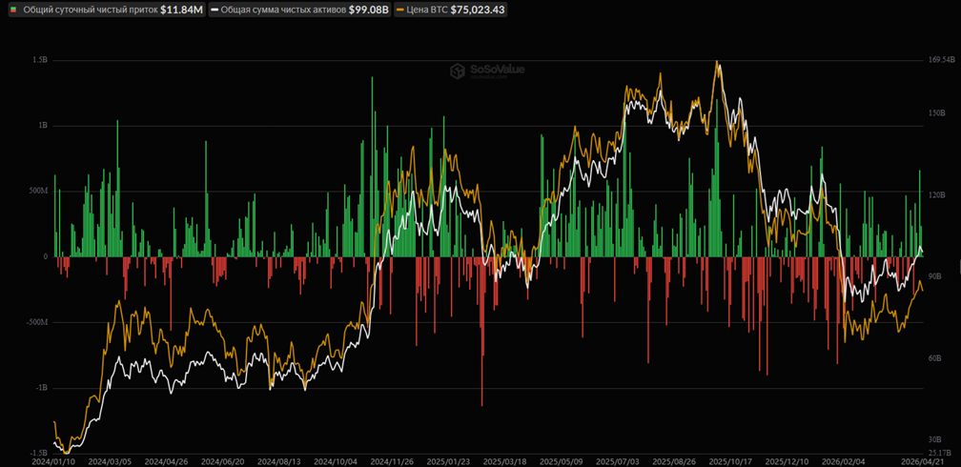Click the $75,023.43 BTC price value
Image resolution: width=961 pixels, height=467 pixels.
pos(478,10)
